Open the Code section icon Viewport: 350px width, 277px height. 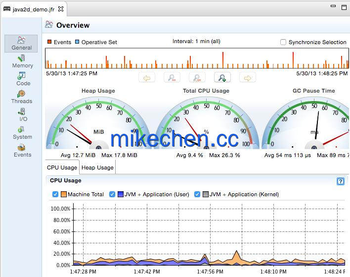coord(21,76)
